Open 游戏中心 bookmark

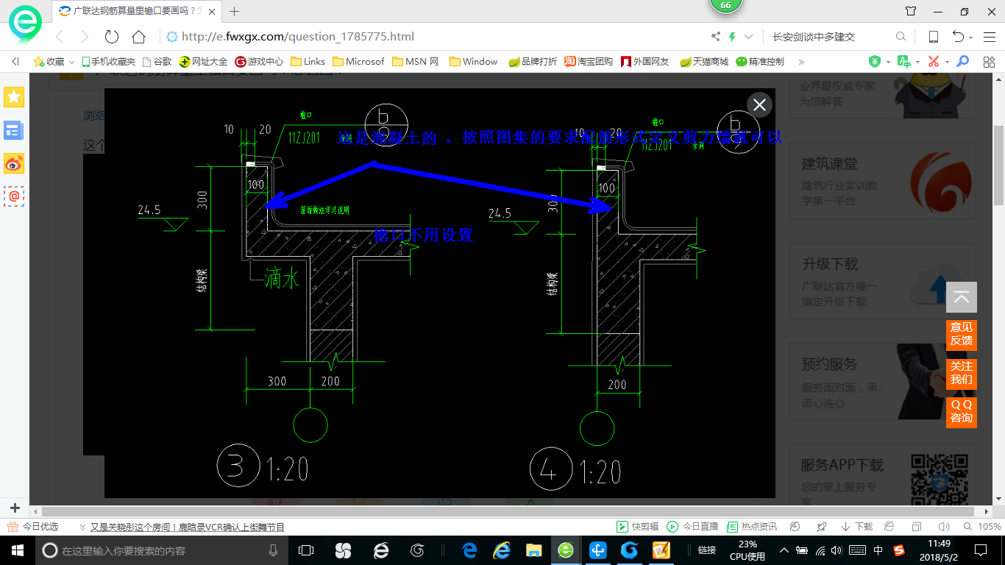259,62
